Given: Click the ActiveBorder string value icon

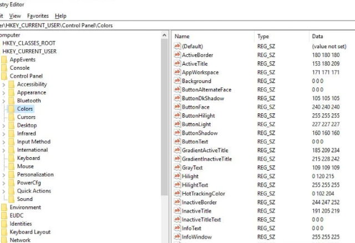Looking at the screenshot, I should coord(177,55).
